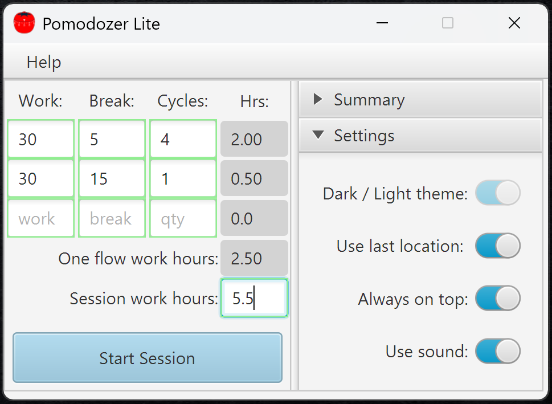The width and height of the screenshot is (552, 404).
Task: Expand the Summary panel arrow
Action: click(318, 100)
